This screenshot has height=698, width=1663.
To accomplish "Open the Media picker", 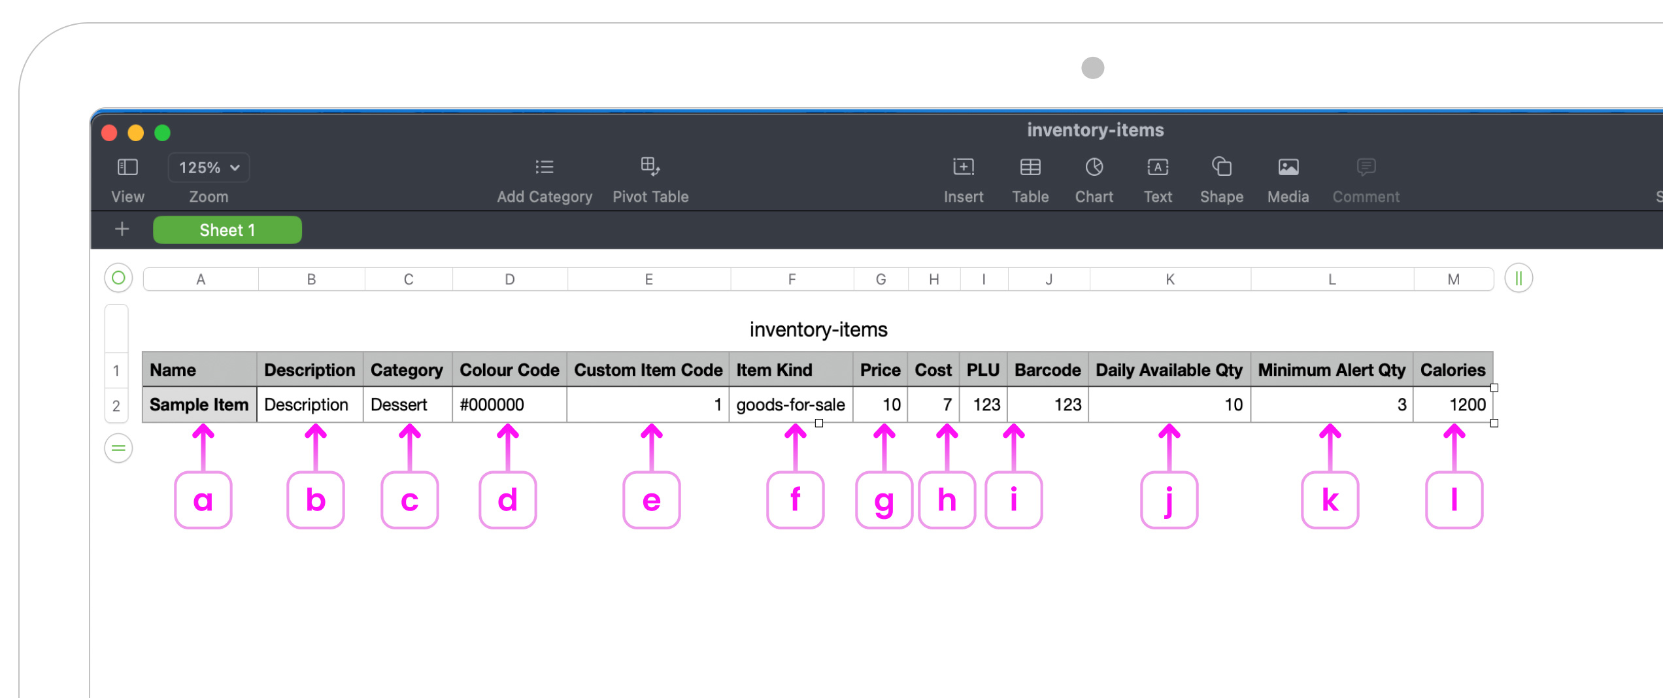I will coord(1287,167).
